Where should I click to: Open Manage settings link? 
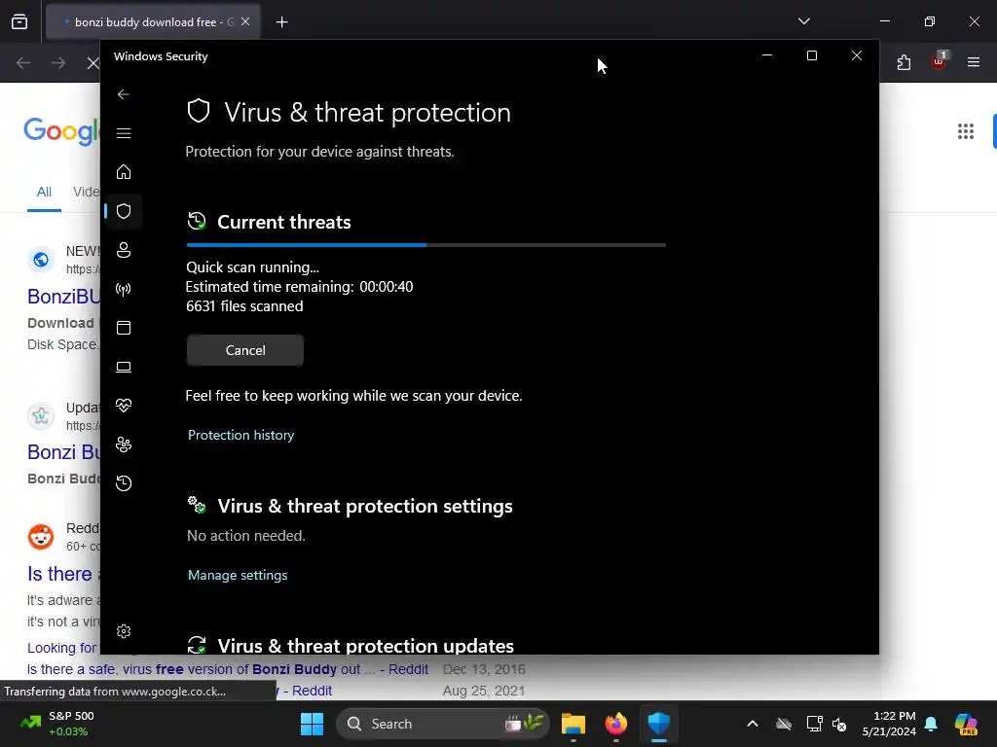click(238, 575)
